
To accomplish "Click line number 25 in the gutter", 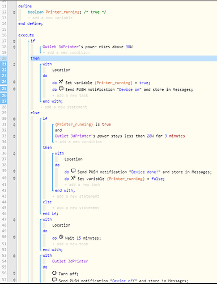I will click(x=4, y=89).
